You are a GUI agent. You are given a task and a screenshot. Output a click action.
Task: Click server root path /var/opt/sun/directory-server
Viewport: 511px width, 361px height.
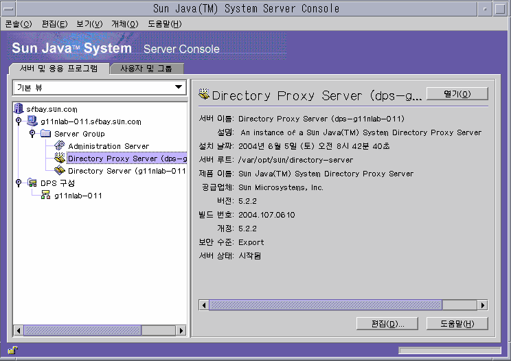click(x=295, y=160)
